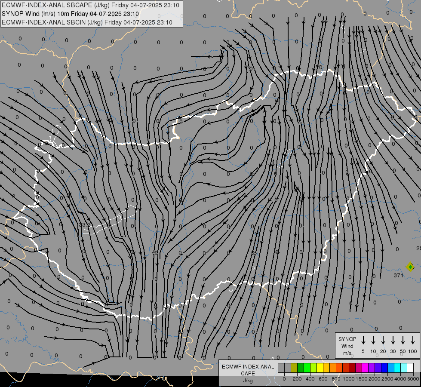421x387 pixels.
Task: Pick the cyan swatch before 4000
Action: [397, 368]
